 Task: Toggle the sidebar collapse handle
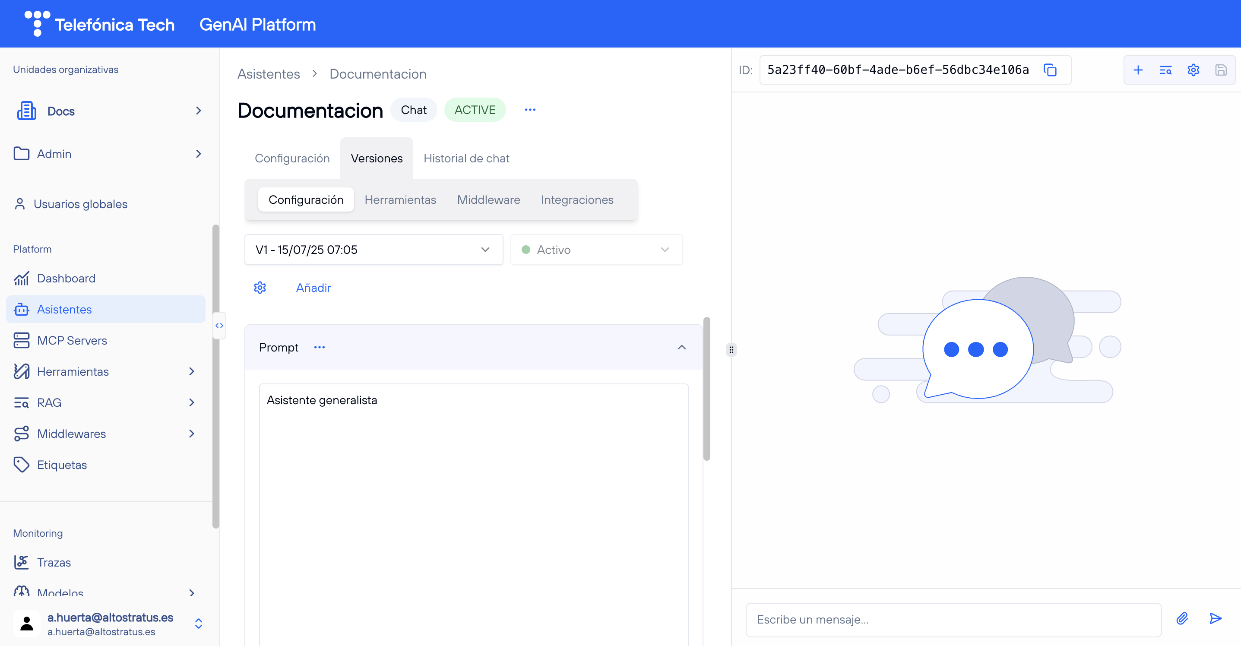pos(219,326)
